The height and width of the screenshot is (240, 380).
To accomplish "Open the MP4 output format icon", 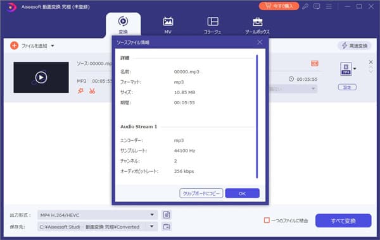I will 346,69.
